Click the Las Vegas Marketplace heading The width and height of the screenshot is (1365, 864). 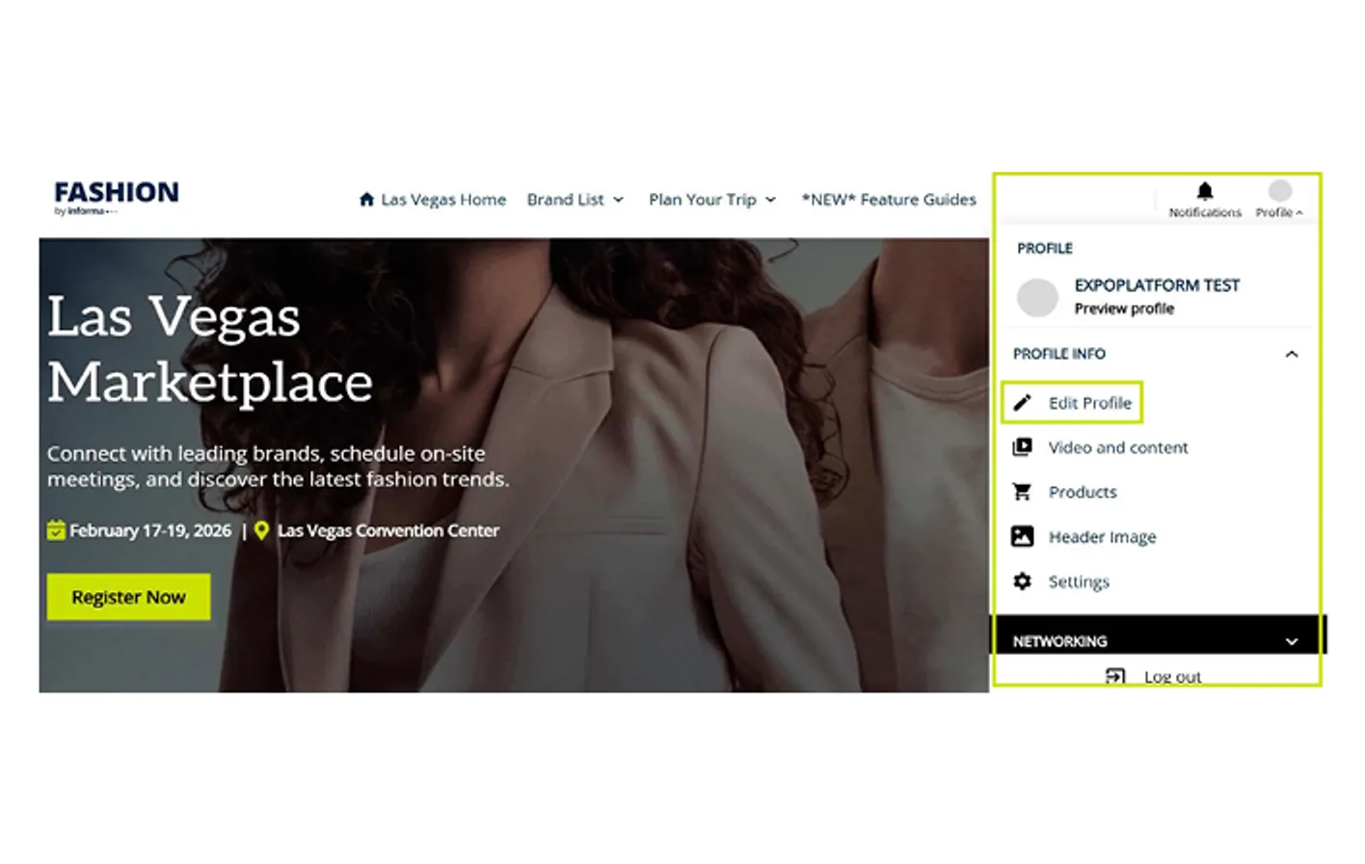pos(210,349)
